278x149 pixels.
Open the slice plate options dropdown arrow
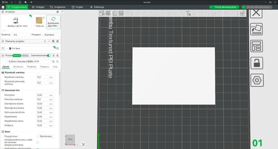[x=211, y=7]
